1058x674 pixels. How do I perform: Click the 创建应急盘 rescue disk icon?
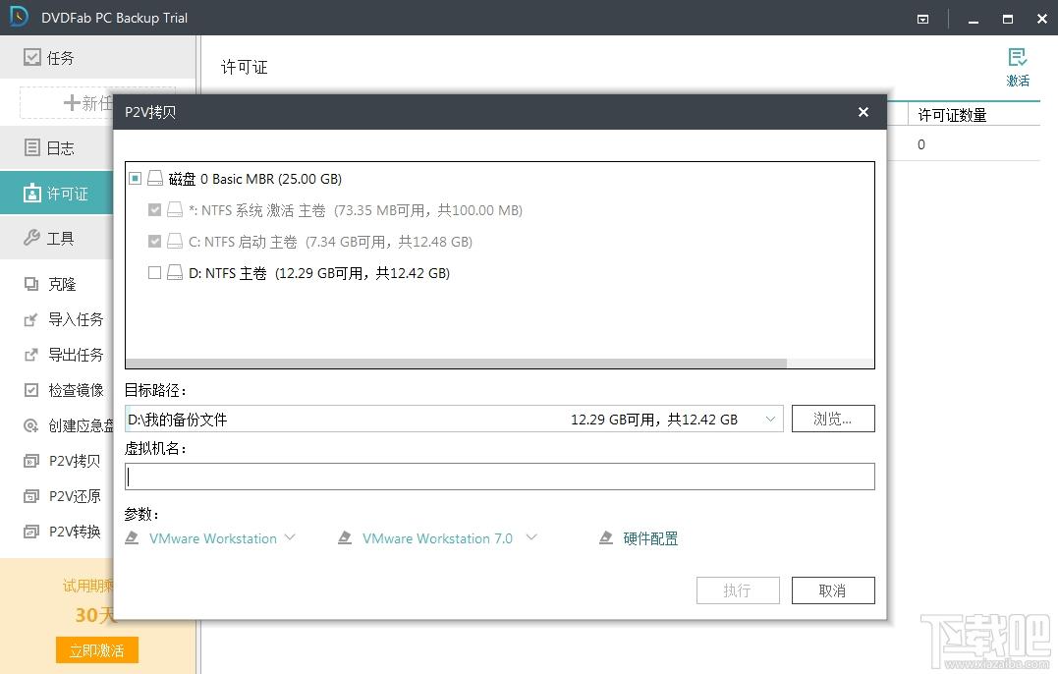pyautogui.click(x=31, y=425)
